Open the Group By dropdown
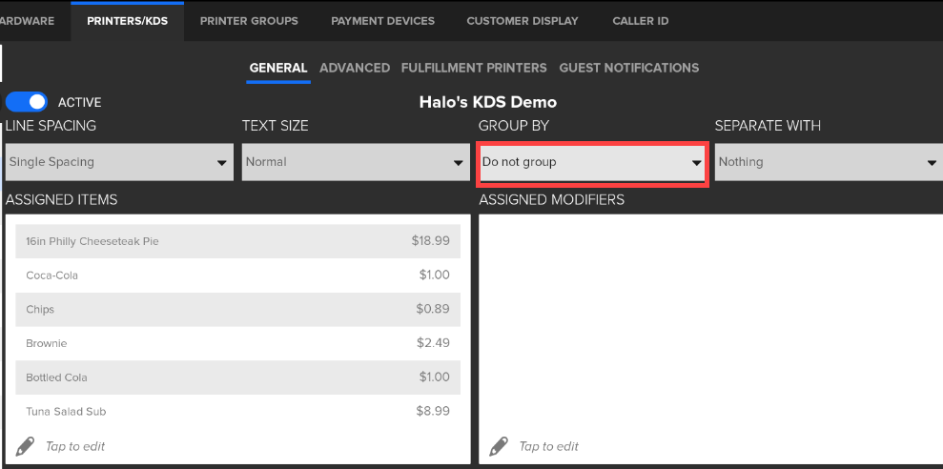This screenshot has width=943, height=469. pos(591,162)
